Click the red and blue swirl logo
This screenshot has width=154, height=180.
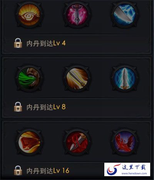[113, 170]
